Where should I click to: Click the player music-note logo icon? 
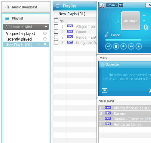coord(102,5)
